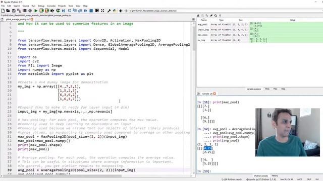Toggle fullscreen mode icon
The height and width of the screenshot is (181, 323).
tap(102, 11)
